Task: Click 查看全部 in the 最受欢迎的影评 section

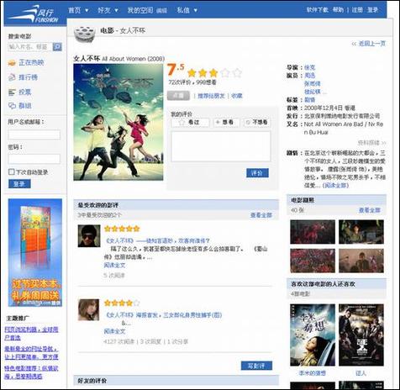Action: point(261,215)
